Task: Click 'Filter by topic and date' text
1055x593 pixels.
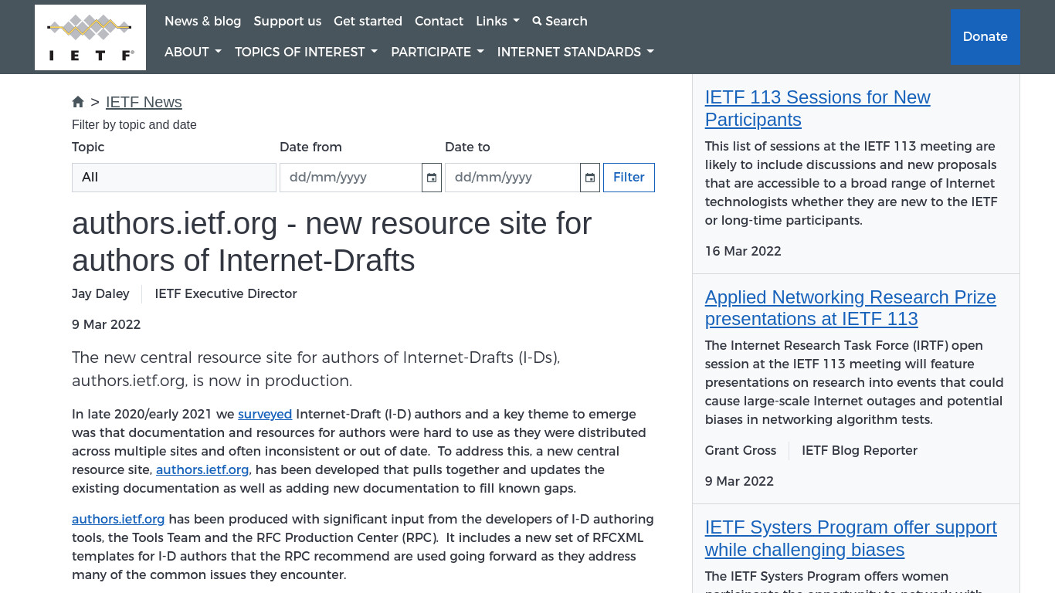Action: point(134,124)
